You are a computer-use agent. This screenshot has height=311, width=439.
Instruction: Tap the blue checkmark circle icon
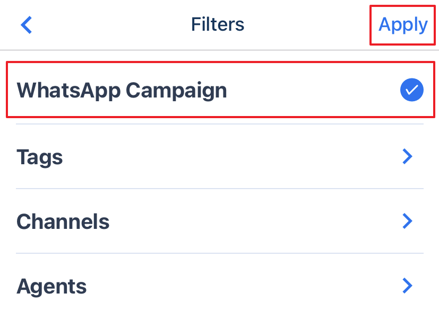[x=411, y=90]
